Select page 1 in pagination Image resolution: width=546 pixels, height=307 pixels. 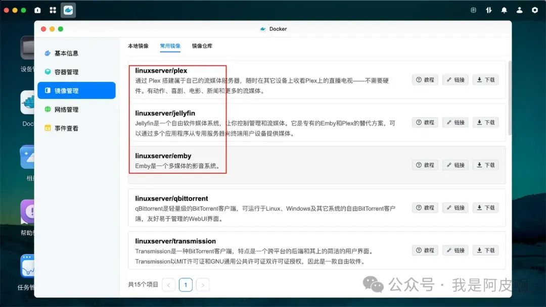click(186, 285)
